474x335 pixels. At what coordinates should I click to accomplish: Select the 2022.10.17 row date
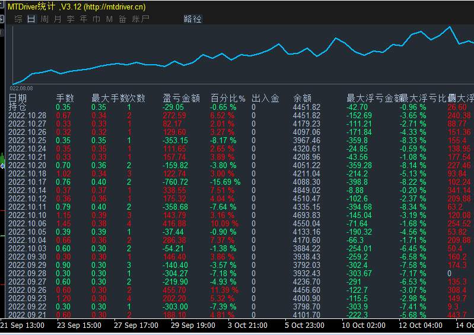pyautogui.click(x=27, y=182)
